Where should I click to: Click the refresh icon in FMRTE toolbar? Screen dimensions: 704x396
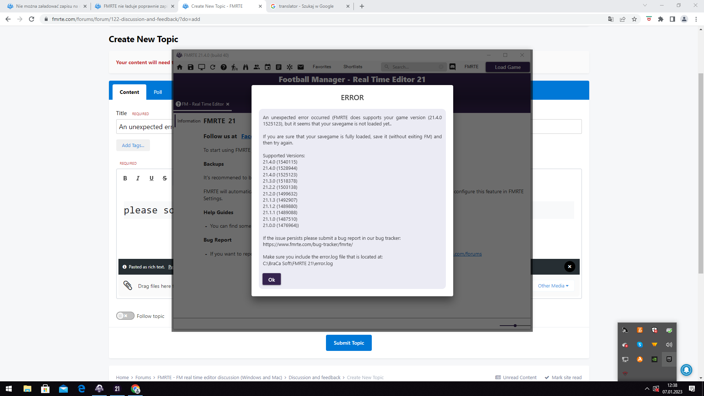tap(213, 67)
